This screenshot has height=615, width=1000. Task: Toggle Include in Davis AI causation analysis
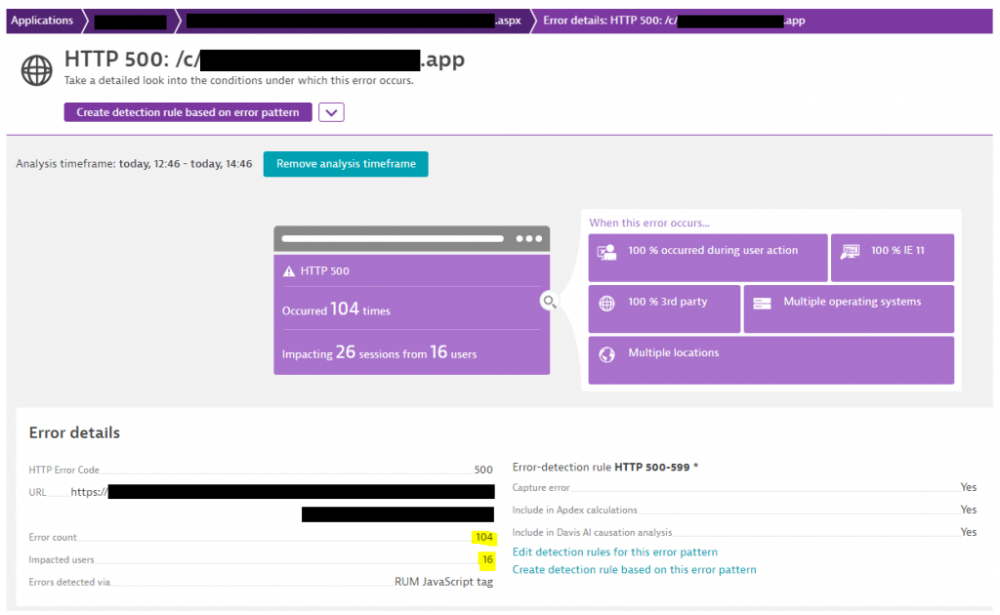point(968,532)
